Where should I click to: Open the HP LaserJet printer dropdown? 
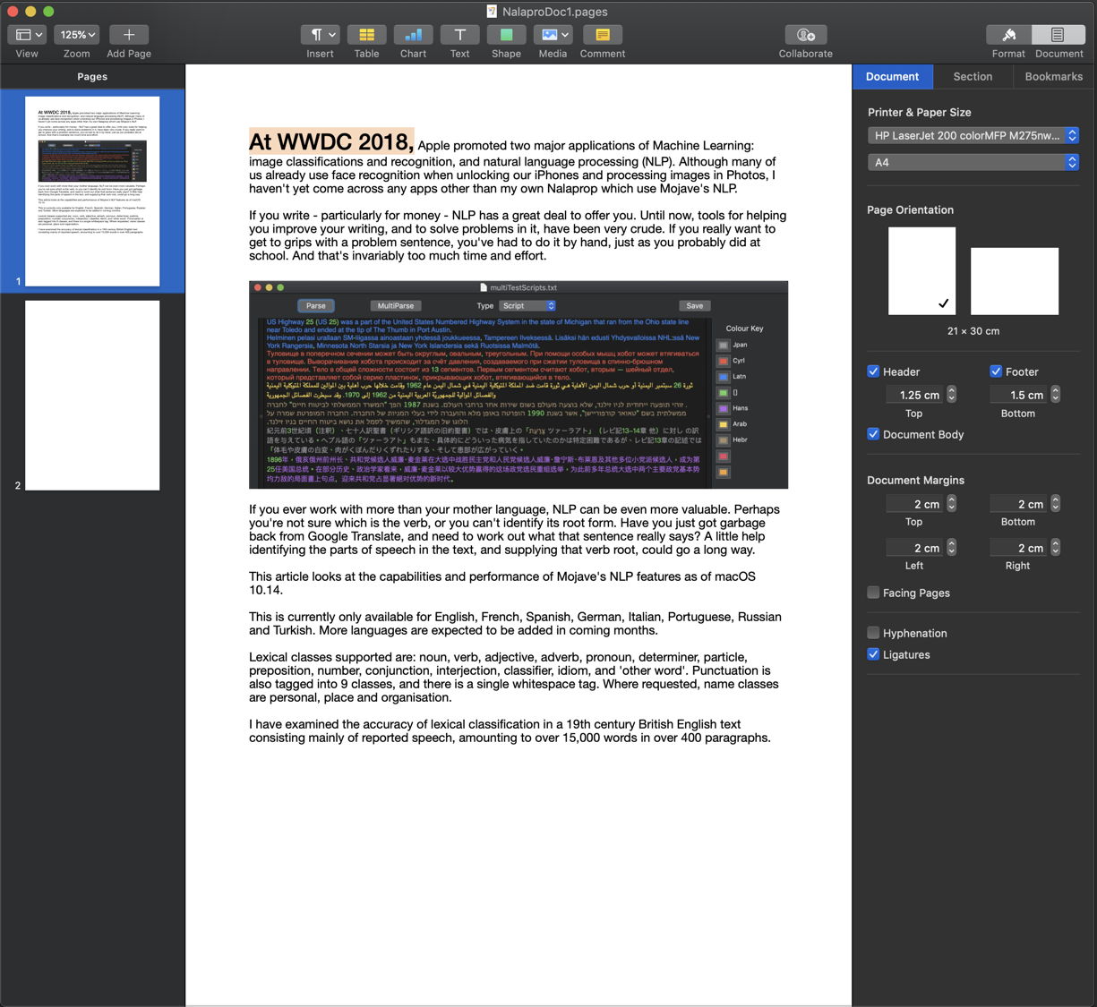point(973,135)
